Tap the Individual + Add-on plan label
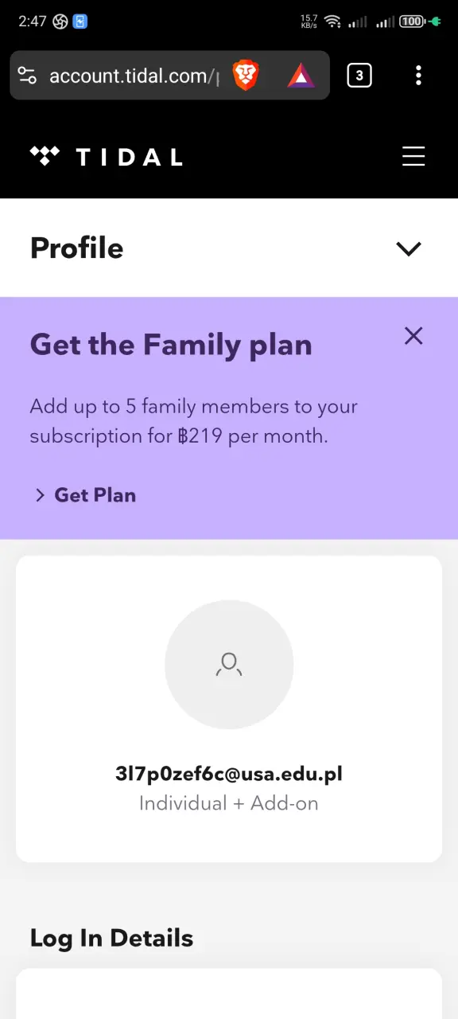458x1019 pixels. (229, 803)
